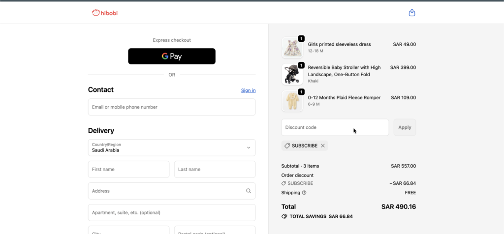Click the Shipping help question icon

point(304,193)
